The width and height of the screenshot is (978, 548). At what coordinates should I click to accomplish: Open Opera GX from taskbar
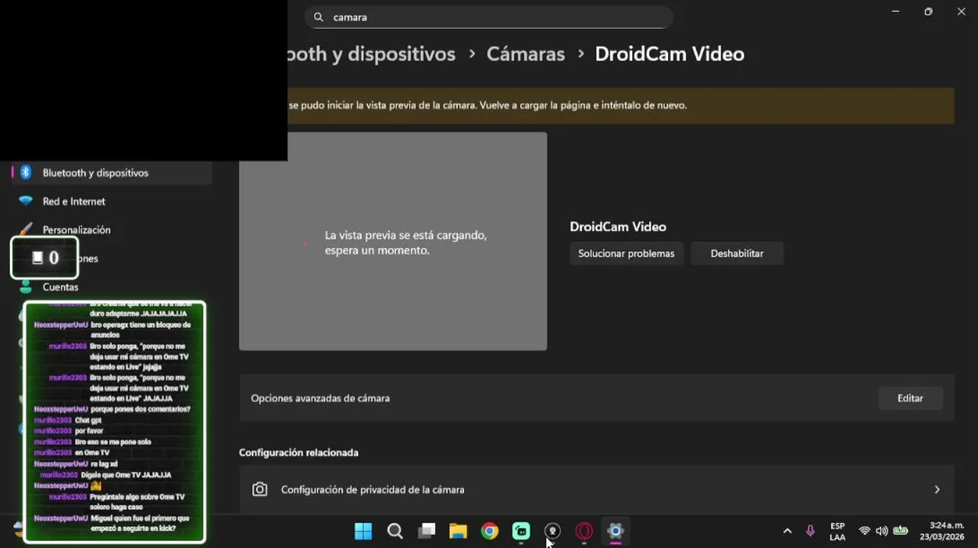pyautogui.click(x=584, y=531)
